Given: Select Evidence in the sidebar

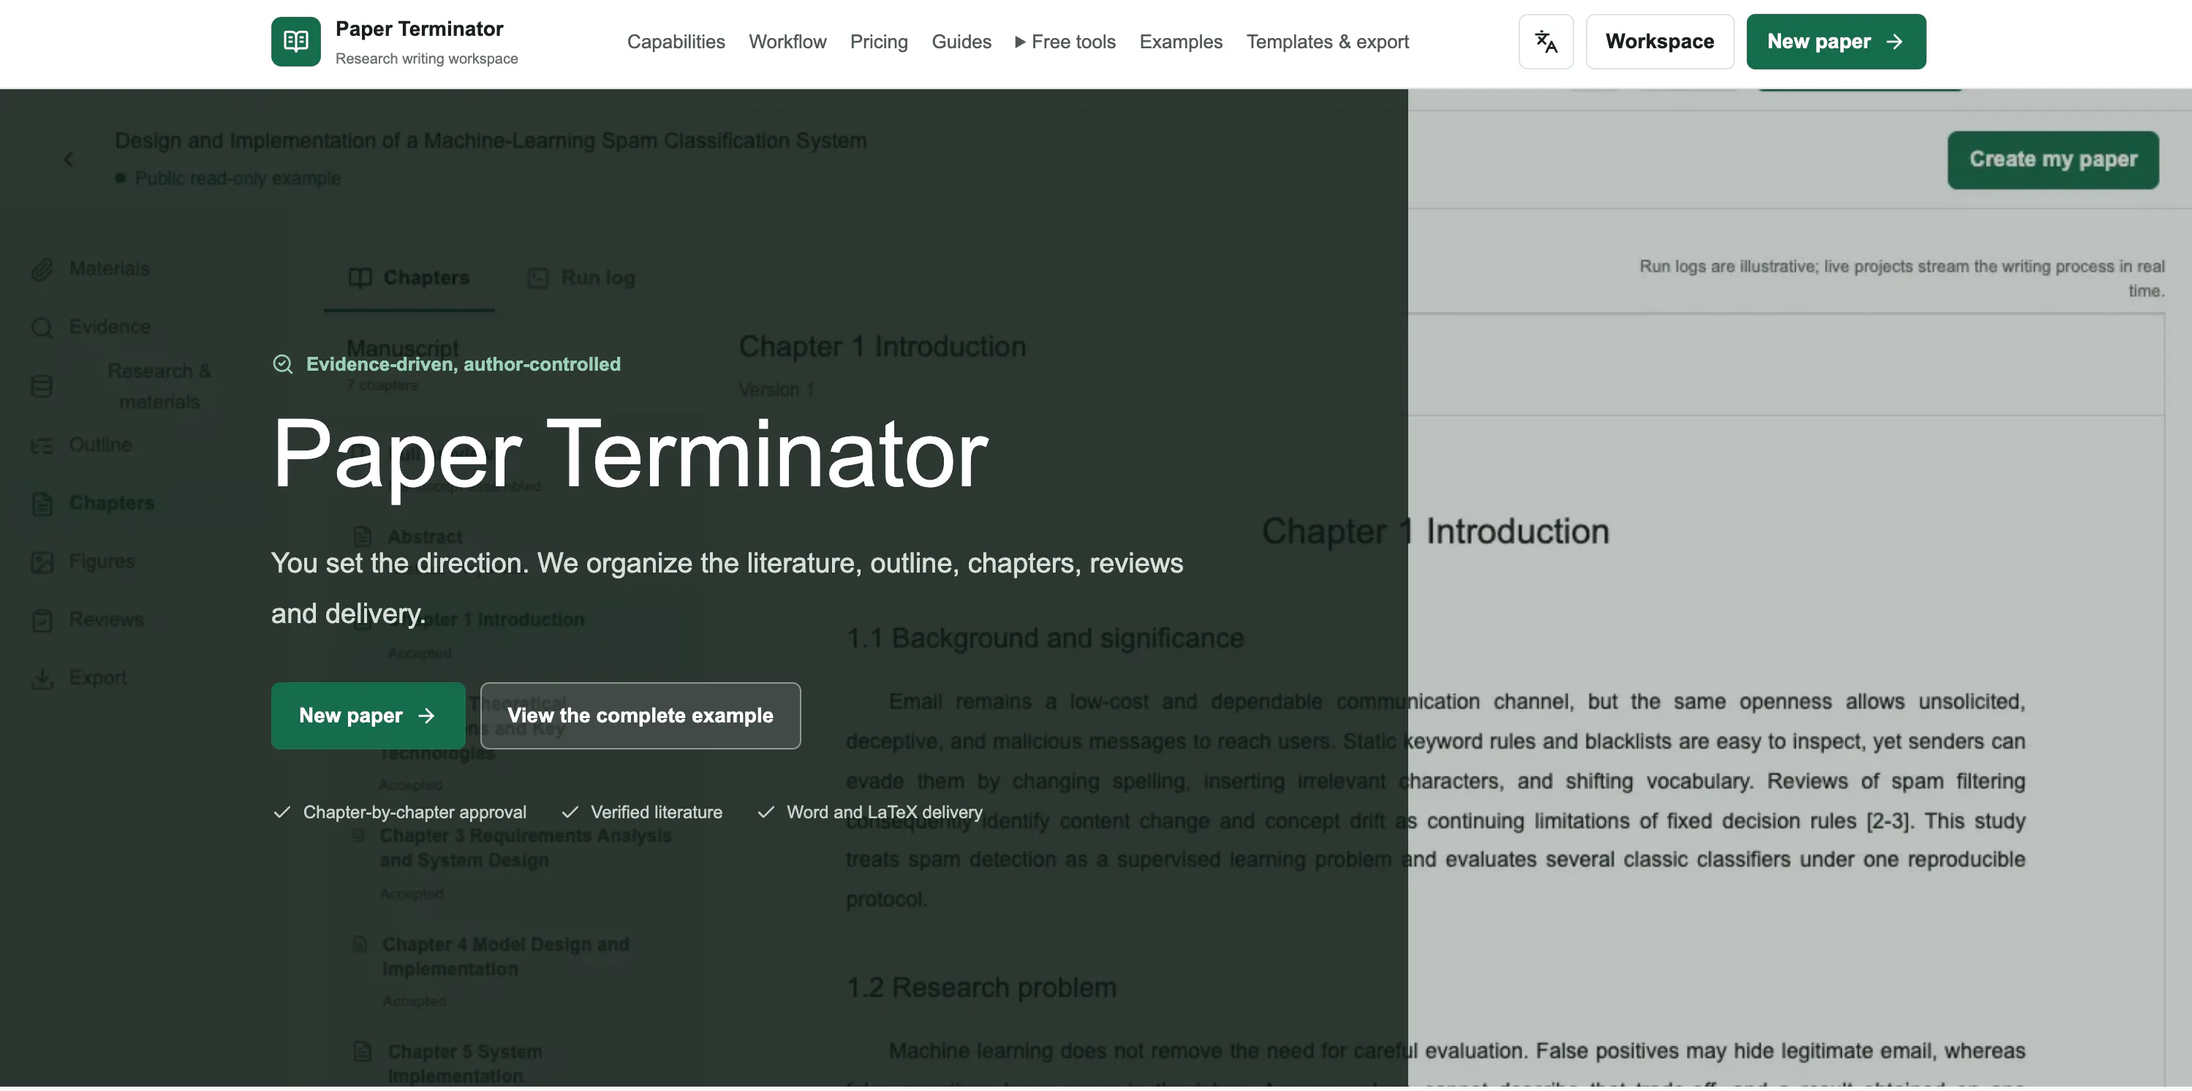Looking at the screenshot, I should tap(110, 328).
